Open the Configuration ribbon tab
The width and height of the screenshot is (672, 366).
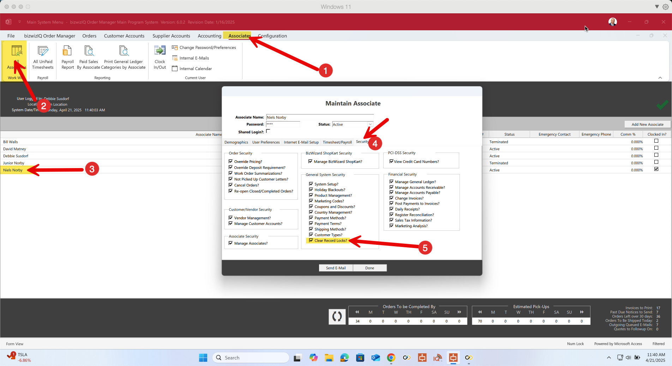coord(272,36)
